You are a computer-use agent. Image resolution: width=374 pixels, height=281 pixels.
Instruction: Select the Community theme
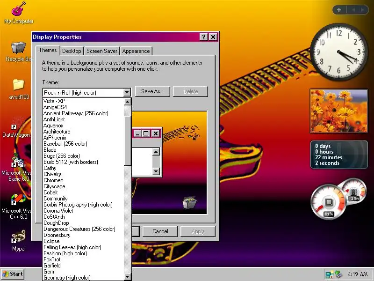coord(84,199)
